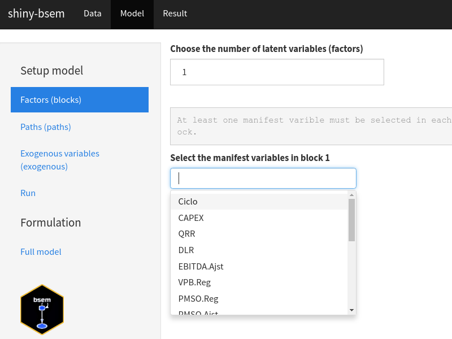
Task: Open the Data tab
Action: [93, 14]
